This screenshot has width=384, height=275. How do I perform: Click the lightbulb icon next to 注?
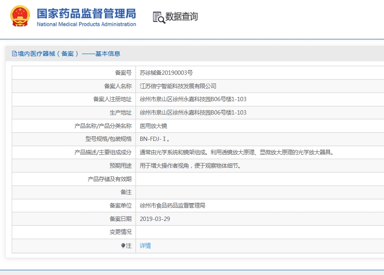tap(123, 246)
